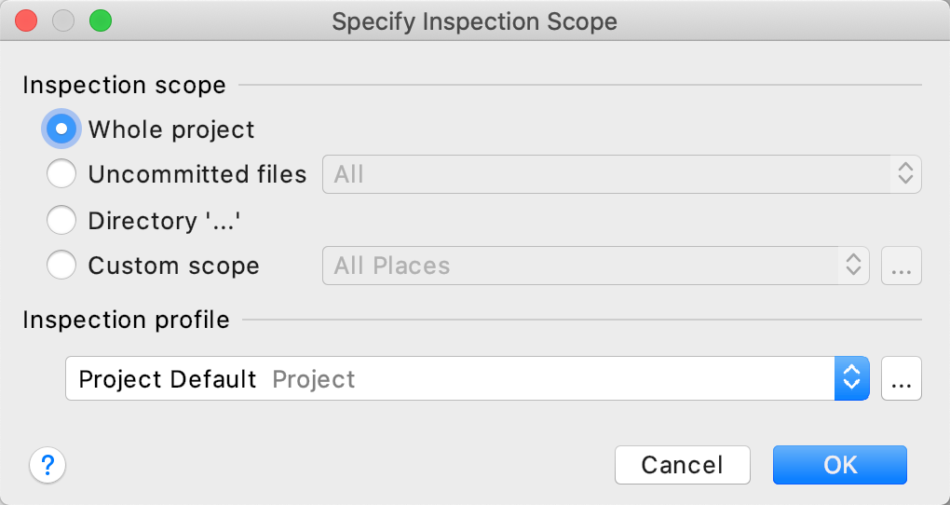Open the All changelist dropdown
Screen dimensions: 950x505
pyautogui.click(x=605, y=174)
